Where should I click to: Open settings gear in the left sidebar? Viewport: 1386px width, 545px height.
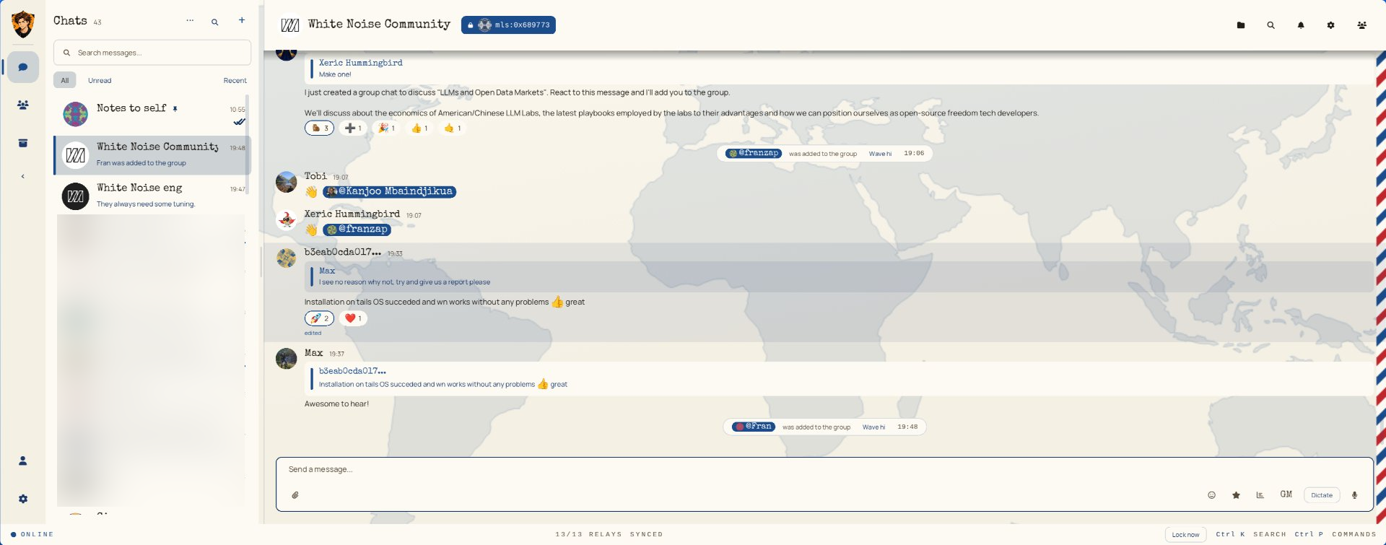[x=23, y=499]
